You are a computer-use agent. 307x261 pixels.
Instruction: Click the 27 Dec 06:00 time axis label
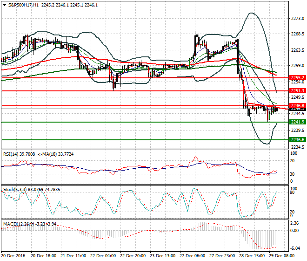click(192, 256)
